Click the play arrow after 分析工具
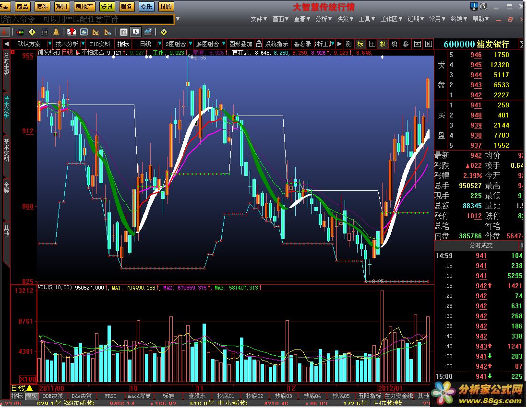The image size is (527, 408). click(x=339, y=44)
